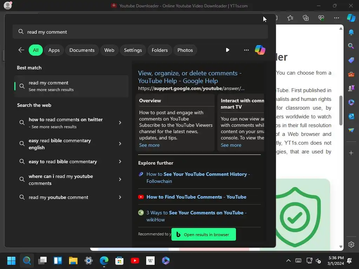Show hidden system tray icons chevron

[x=289, y=261]
